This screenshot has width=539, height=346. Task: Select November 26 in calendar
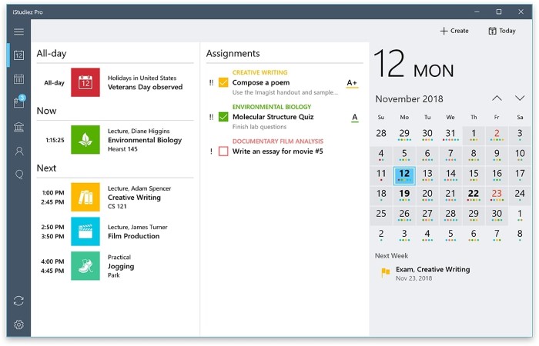coord(404,215)
